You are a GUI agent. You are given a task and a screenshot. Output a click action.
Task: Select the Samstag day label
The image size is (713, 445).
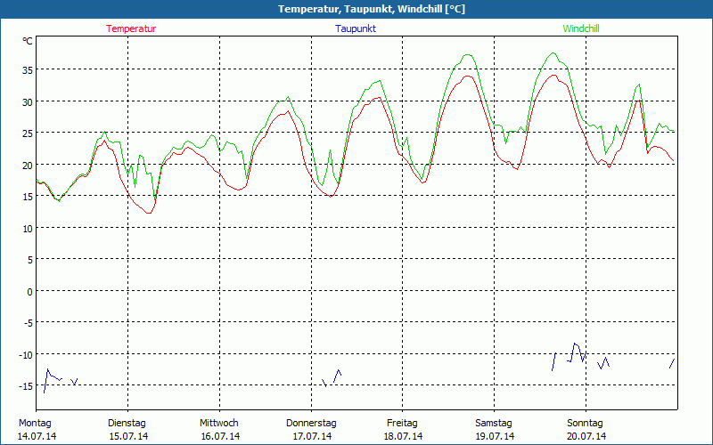pos(494,423)
